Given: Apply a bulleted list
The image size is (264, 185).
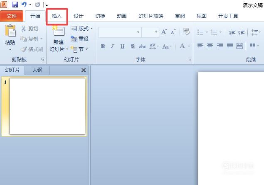Looking at the screenshot, I should 200,32.
